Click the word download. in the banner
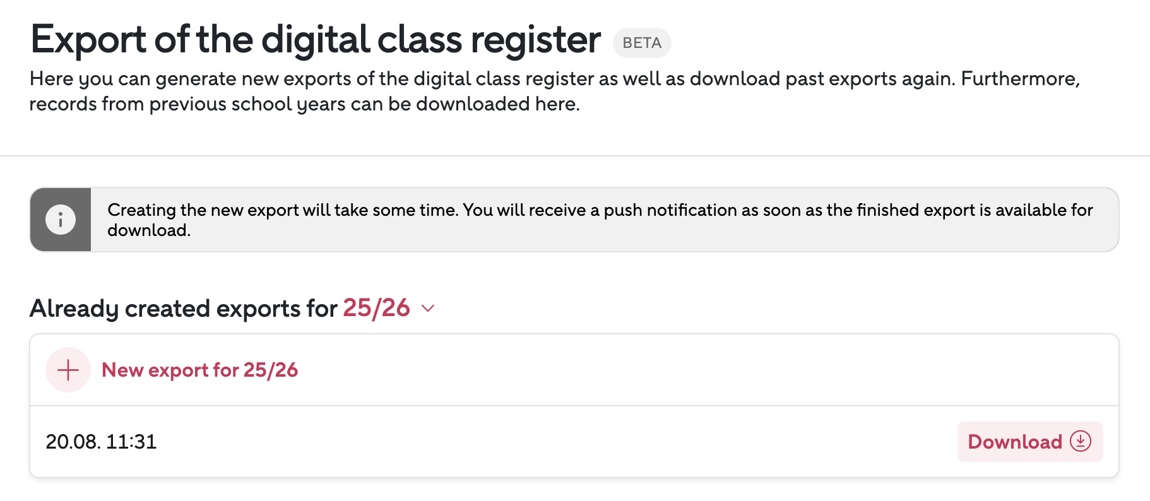 [x=149, y=230]
